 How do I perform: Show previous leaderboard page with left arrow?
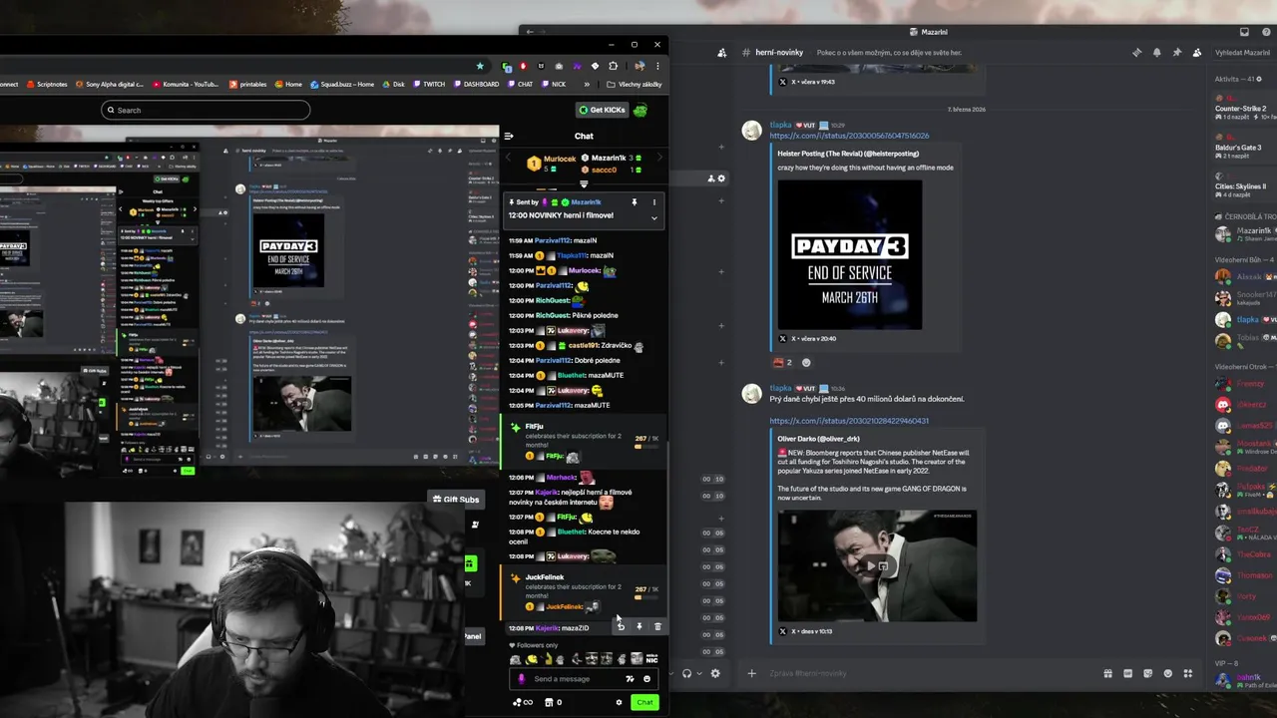508,158
